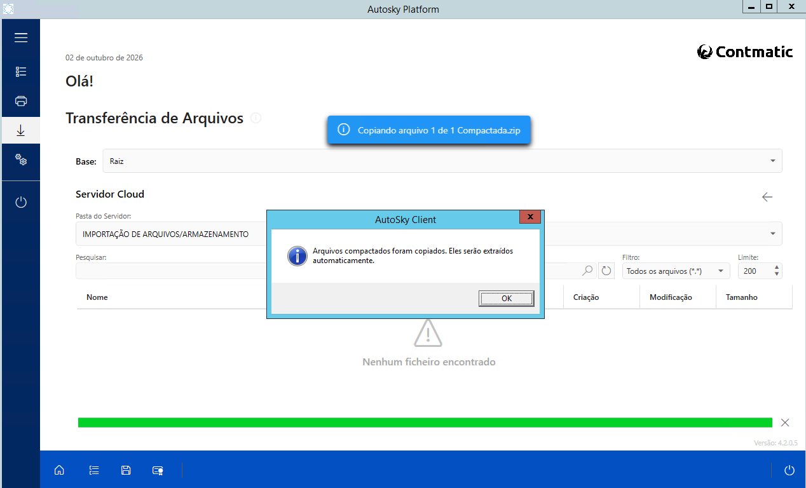Expand the Pasta do Servidor dropdown arrow

coord(773,234)
